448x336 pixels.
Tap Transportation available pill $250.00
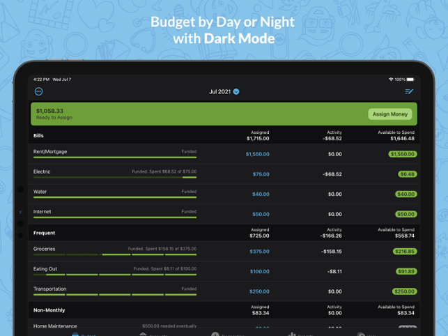click(x=405, y=291)
